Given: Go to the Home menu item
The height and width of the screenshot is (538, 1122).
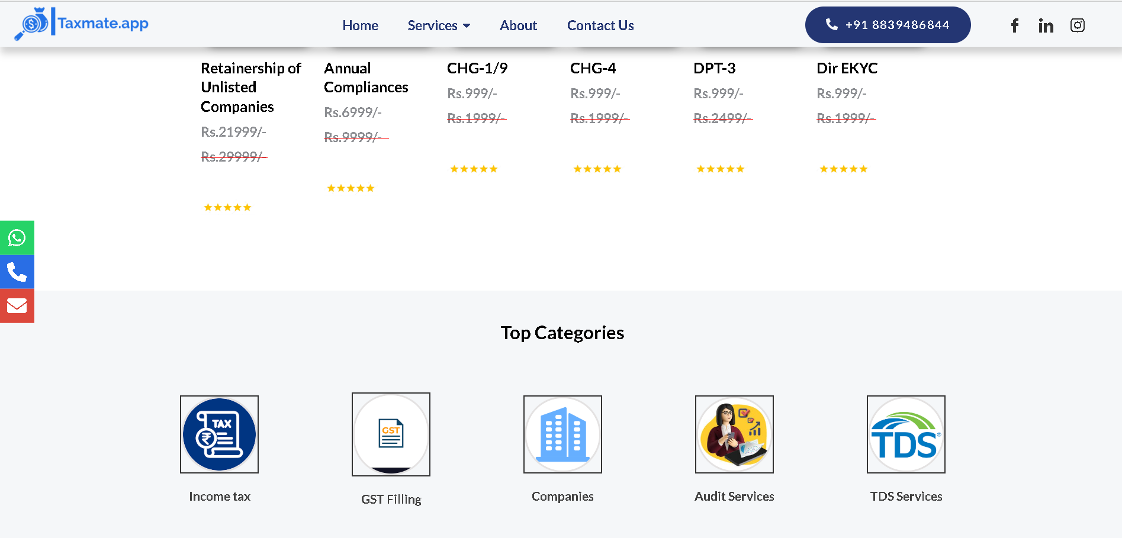Looking at the screenshot, I should pos(360,25).
